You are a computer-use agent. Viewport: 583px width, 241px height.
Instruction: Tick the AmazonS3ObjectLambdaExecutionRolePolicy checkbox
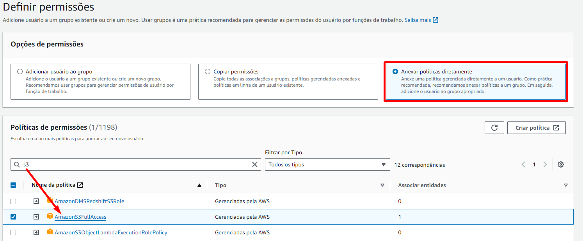point(13,232)
